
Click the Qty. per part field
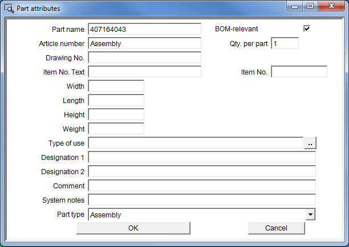point(285,43)
